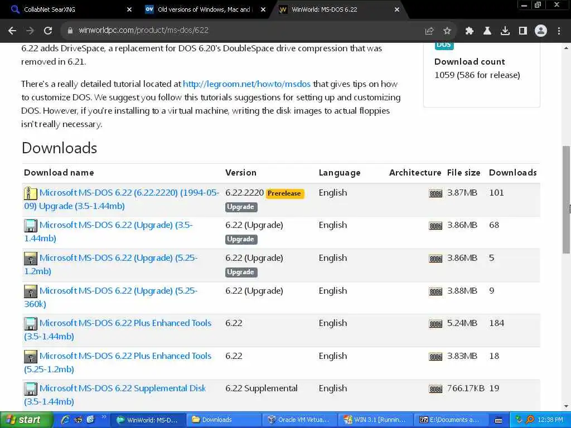This screenshot has width=571, height=428.
Task: Click Upgrade badge in 6.22.2220 row
Action: coord(241,207)
